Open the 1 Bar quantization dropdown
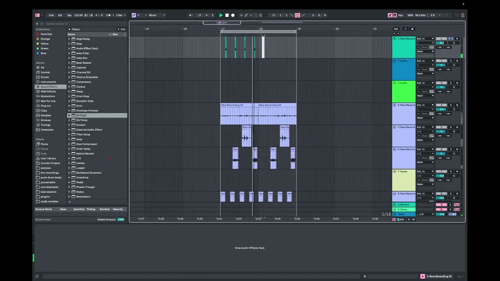 (121, 15)
